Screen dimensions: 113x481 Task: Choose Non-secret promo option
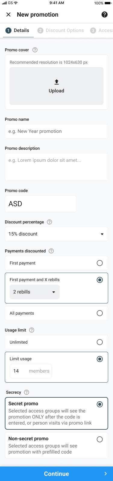[x=56, y=445]
